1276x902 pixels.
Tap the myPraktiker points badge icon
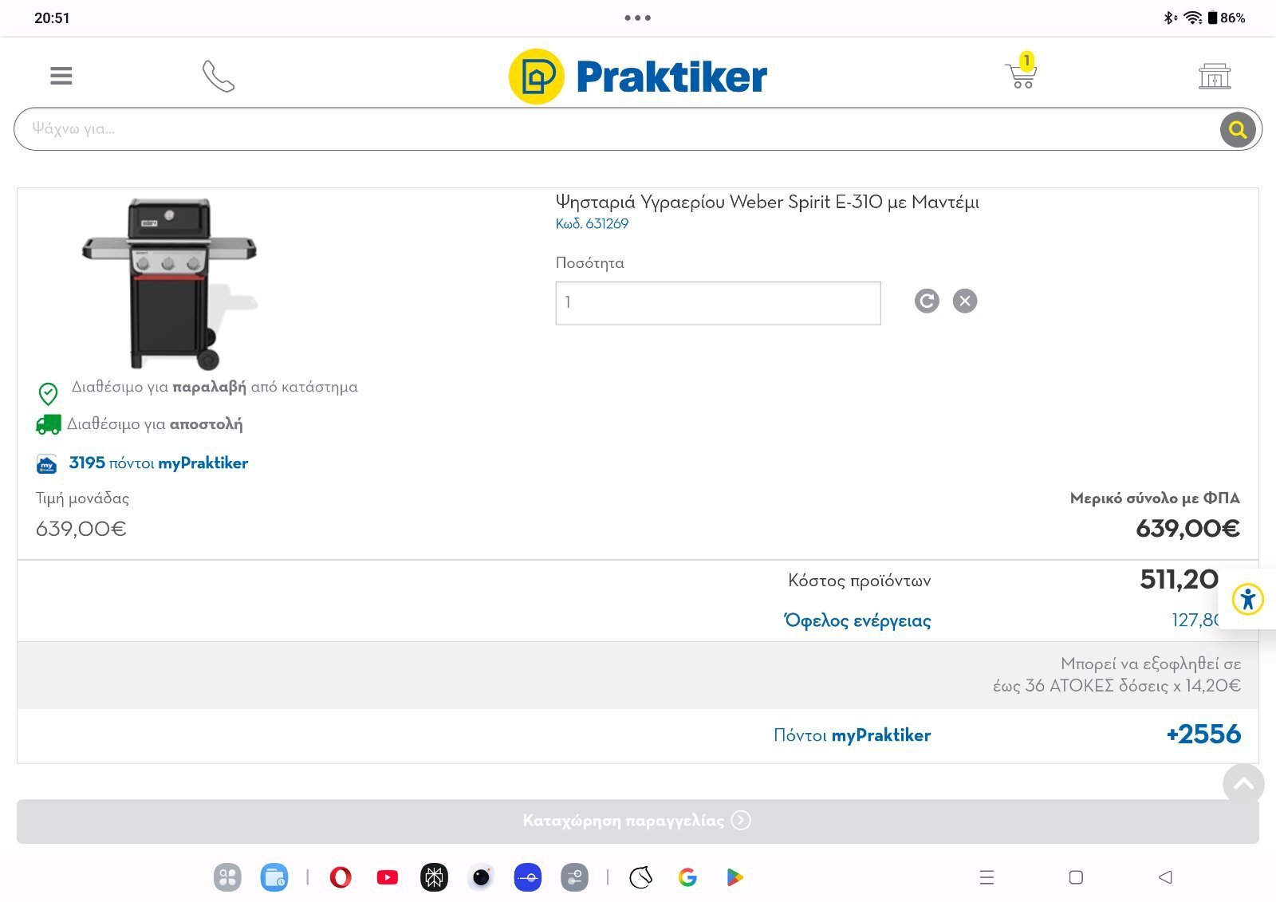[x=47, y=464]
